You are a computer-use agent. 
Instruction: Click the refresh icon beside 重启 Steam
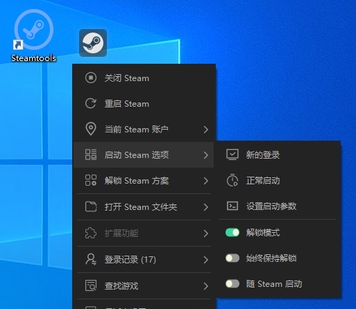(91, 103)
